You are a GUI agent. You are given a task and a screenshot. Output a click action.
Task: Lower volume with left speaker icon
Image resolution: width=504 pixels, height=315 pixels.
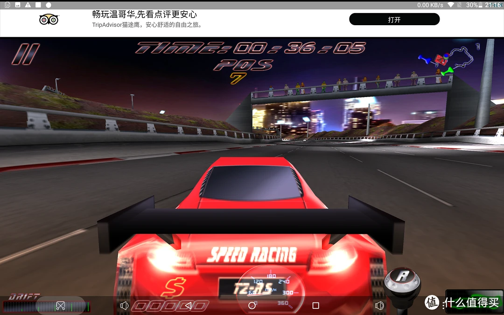tap(124, 305)
